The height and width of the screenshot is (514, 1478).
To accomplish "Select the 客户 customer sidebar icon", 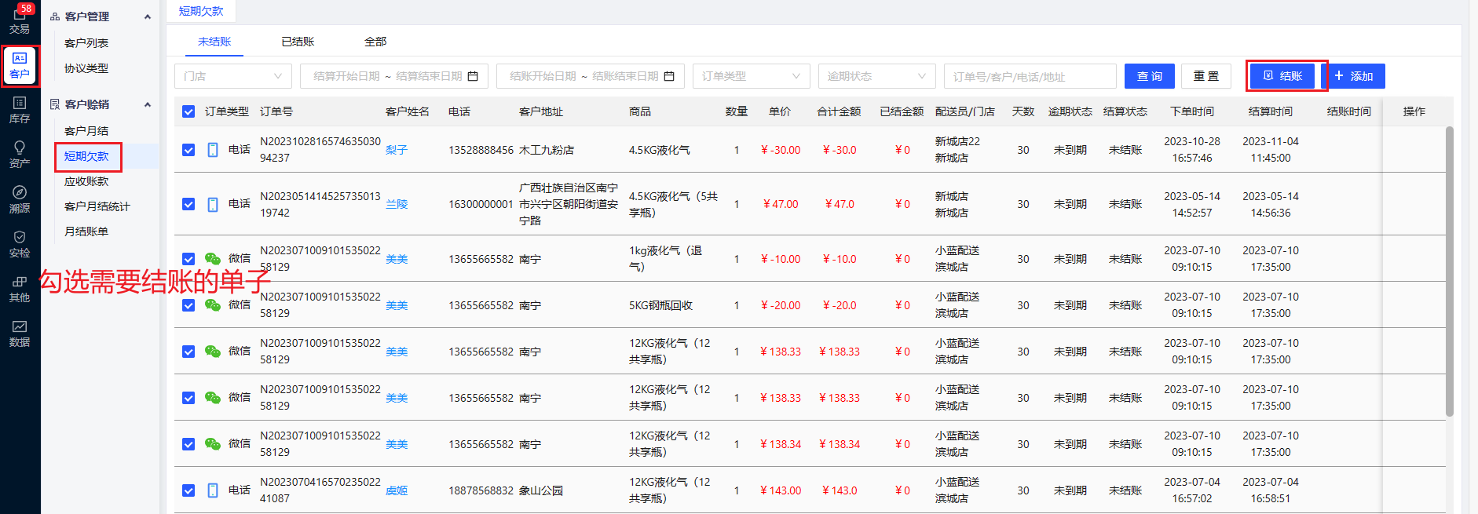I will [x=20, y=66].
